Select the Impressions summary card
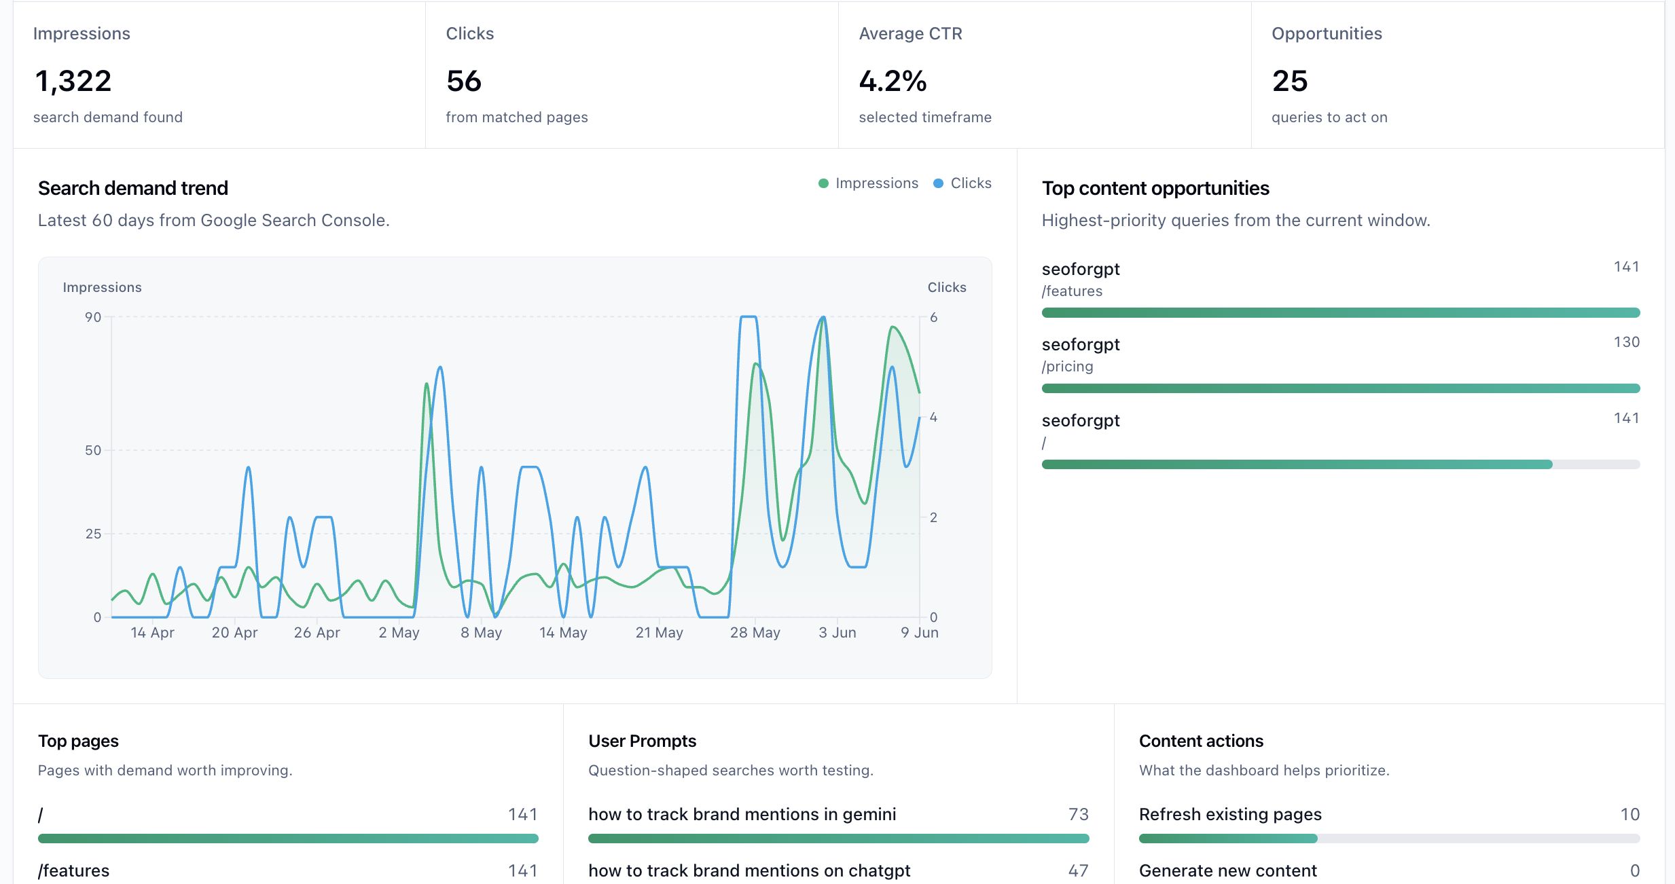The width and height of the screenshot is (1675, 884). point(219,75)
